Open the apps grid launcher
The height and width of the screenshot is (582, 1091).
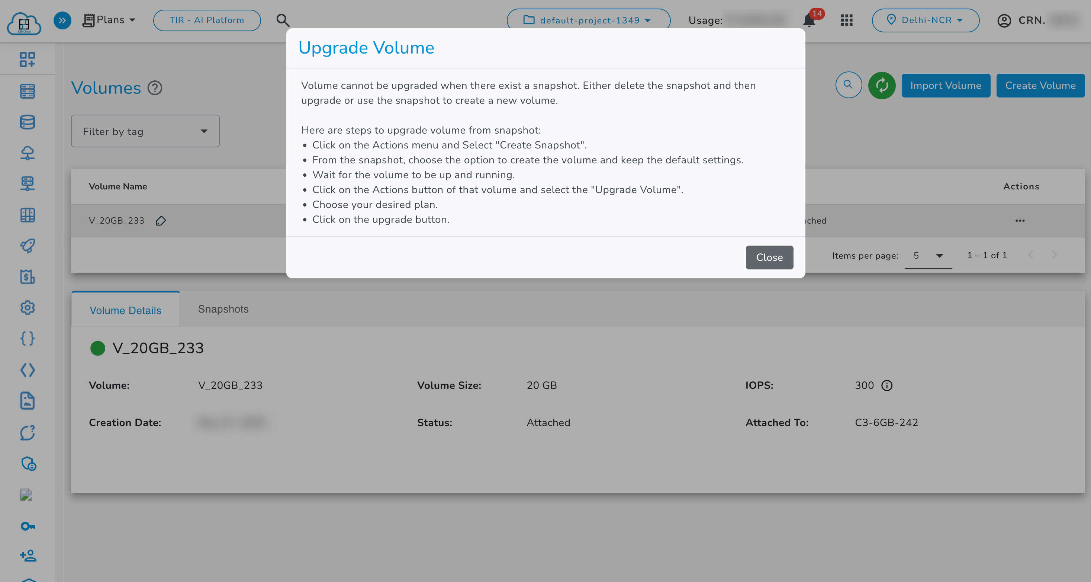pyautogui.click(x=846, y=20)
